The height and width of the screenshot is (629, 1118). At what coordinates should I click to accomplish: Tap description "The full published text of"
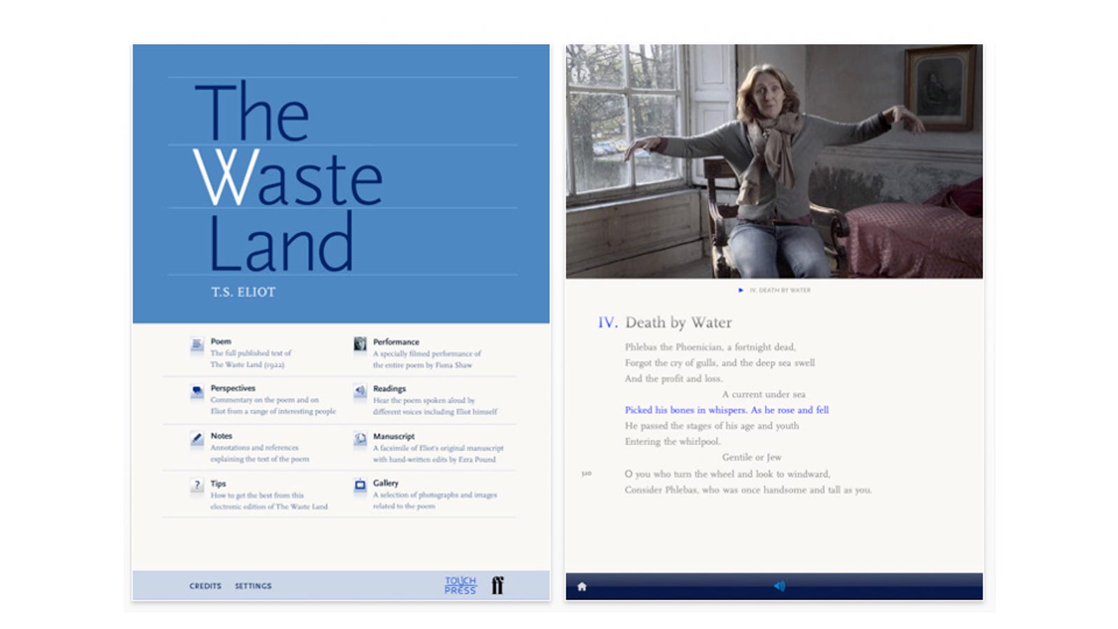point(251,353)
